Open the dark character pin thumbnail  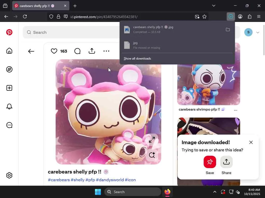tap(209, 126)
